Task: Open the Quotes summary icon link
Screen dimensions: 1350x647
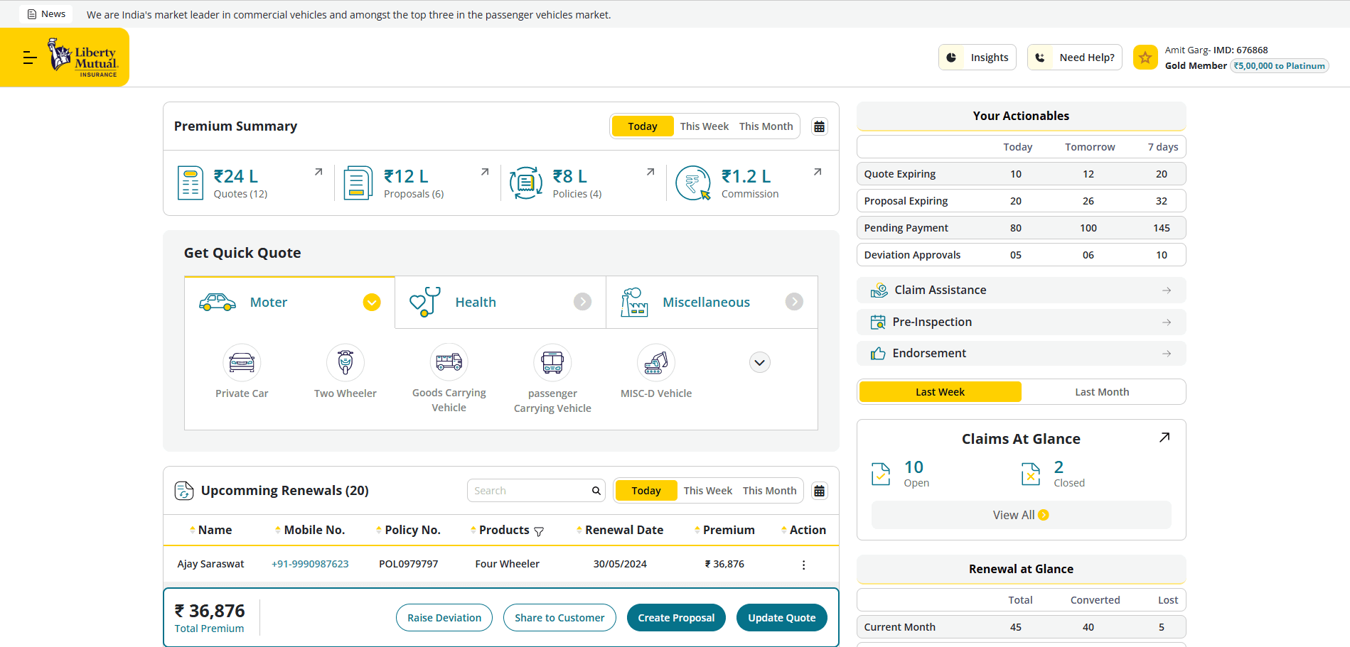Action: [x=190, y=183]
